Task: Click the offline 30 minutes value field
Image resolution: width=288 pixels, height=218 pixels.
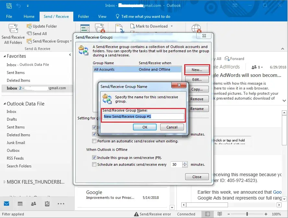Action: tap(176, 164)
